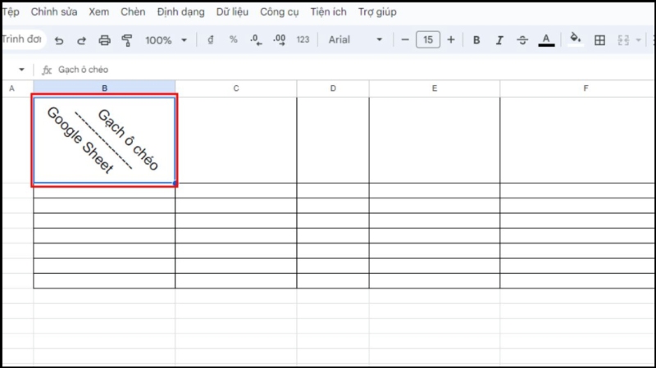This screenshot has width=656, height=368.
Task: Apply percent format to cell
Action: tap(233, 40)
